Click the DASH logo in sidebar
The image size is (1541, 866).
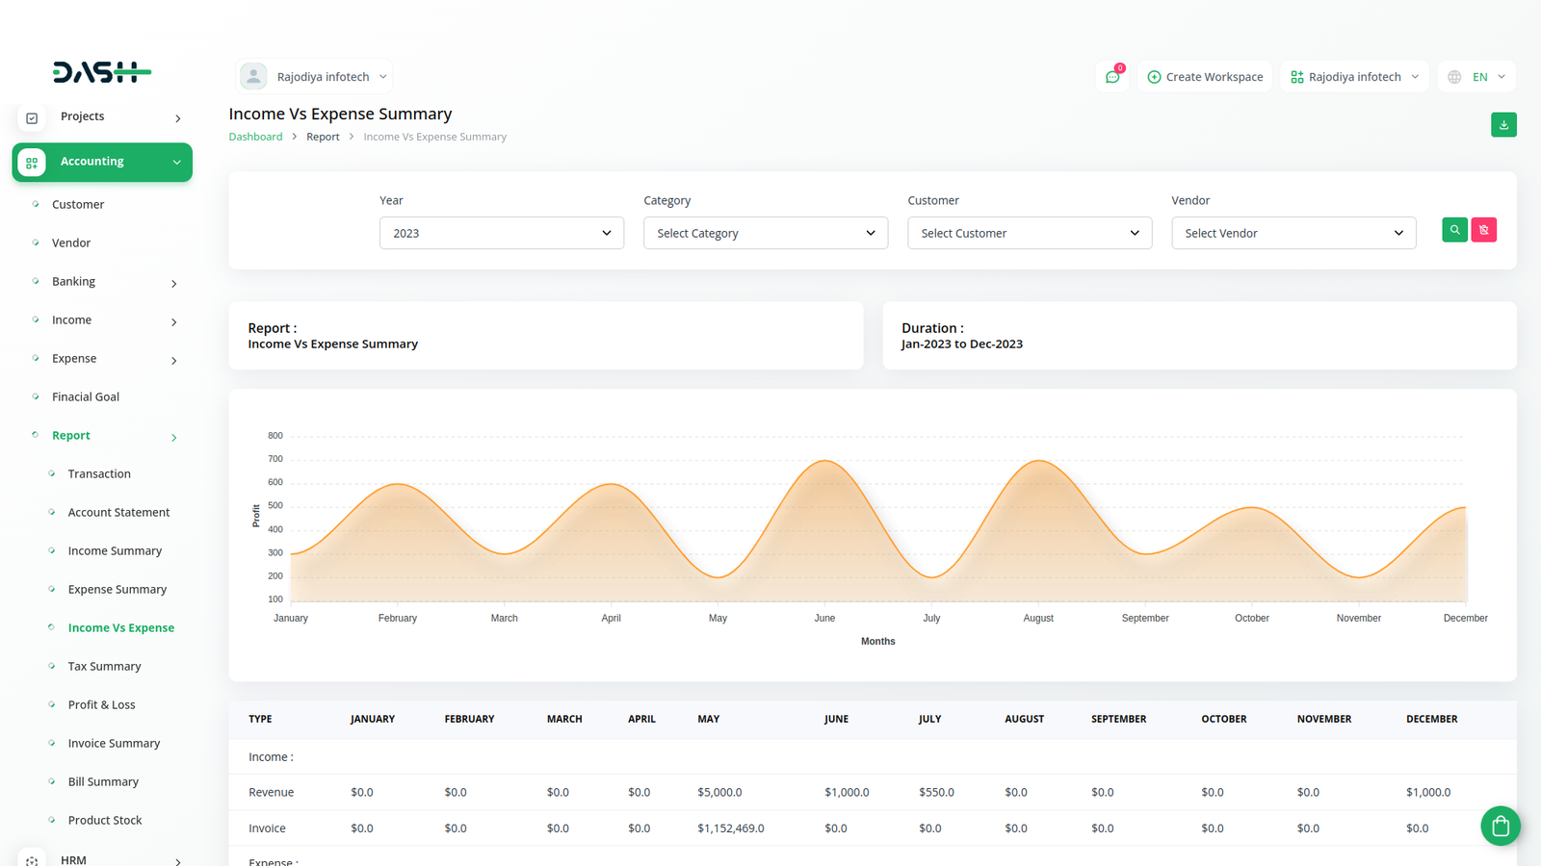102,72
